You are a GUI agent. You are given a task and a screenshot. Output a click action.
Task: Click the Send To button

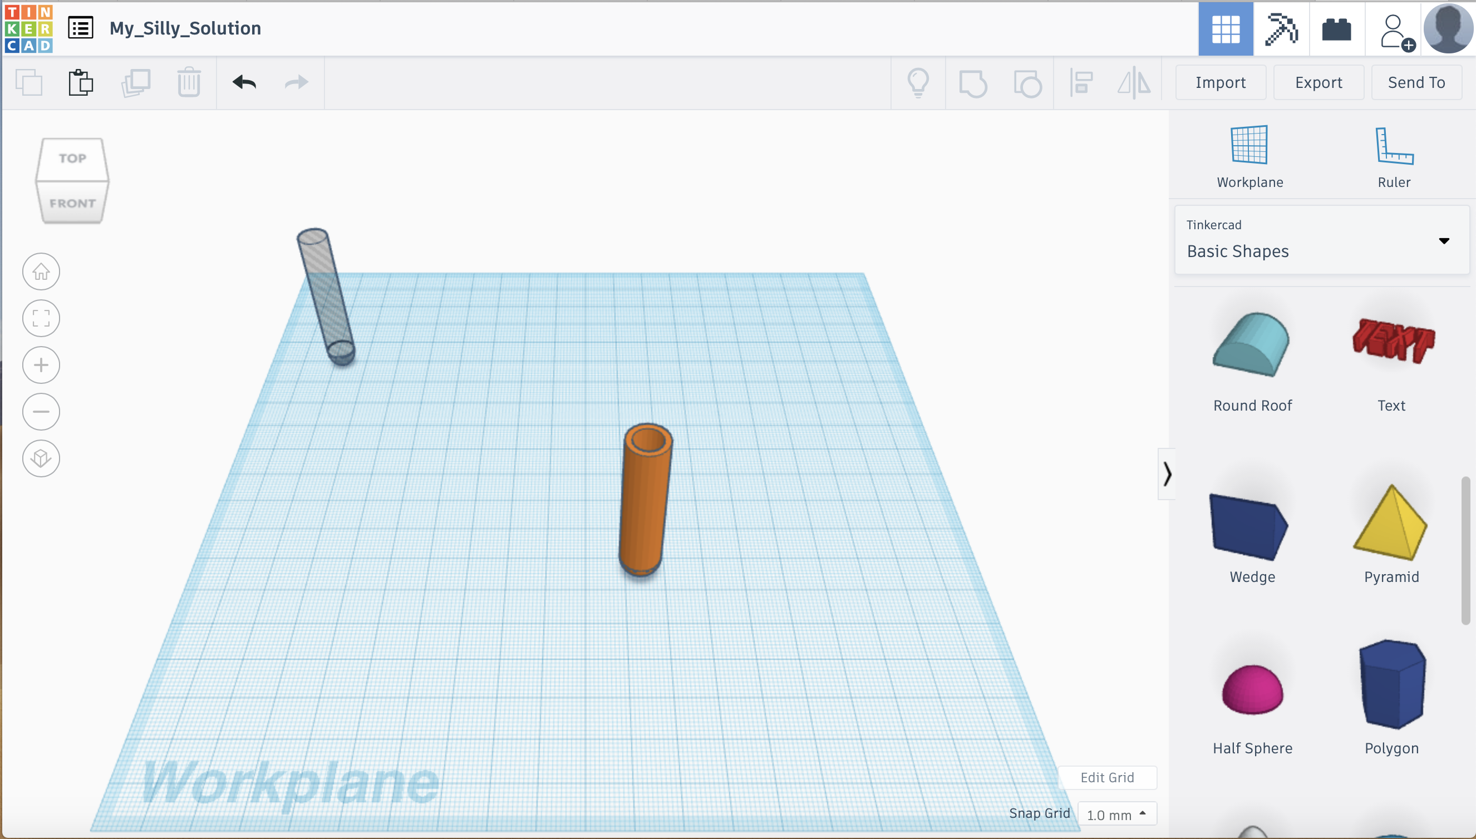1416,82
